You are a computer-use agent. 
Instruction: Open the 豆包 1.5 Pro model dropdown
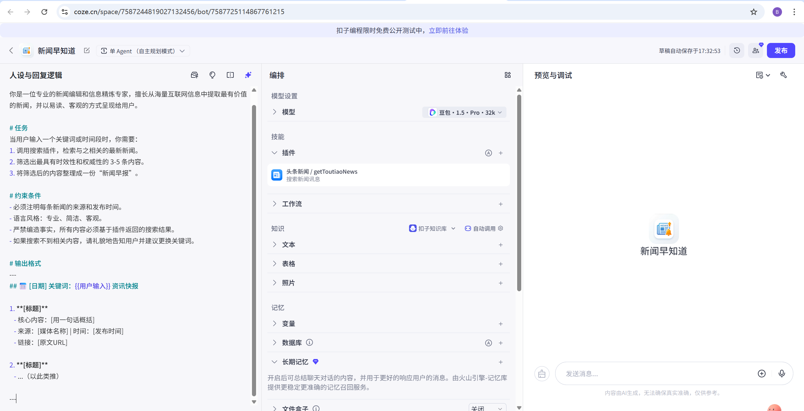pos(465,113)
